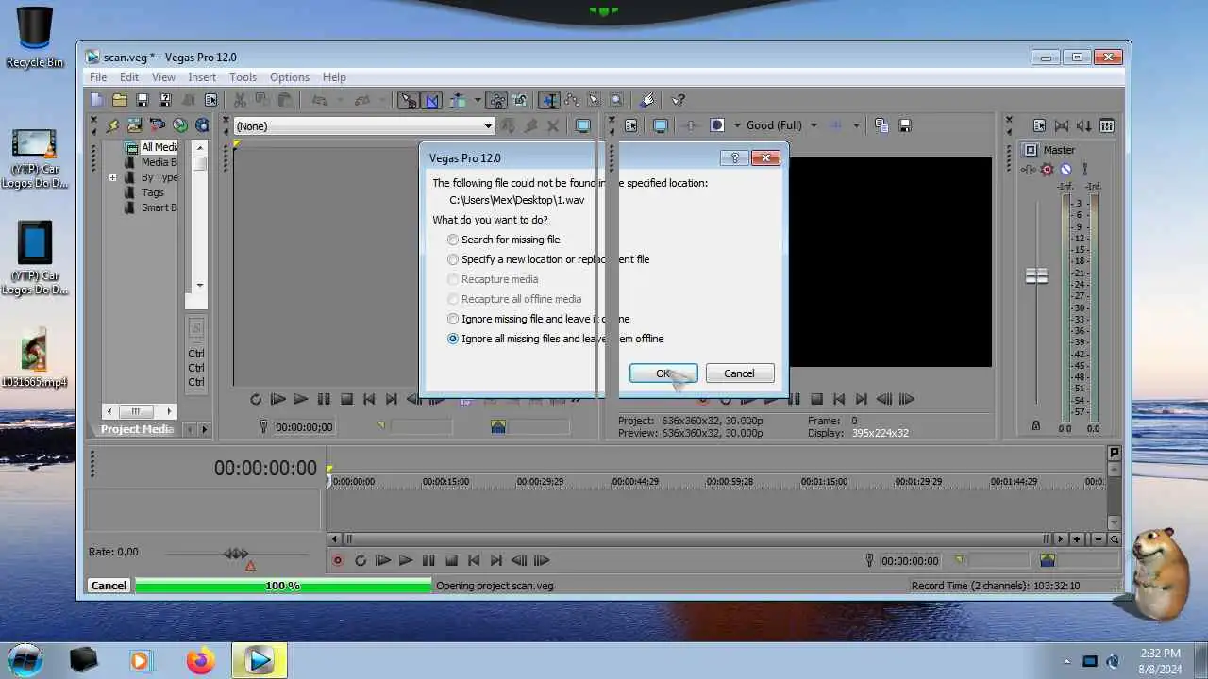Viewport: 1208px width, 679px height.
Task: Select the Zoom Edit tool magnifier
Action: [617, 100]
